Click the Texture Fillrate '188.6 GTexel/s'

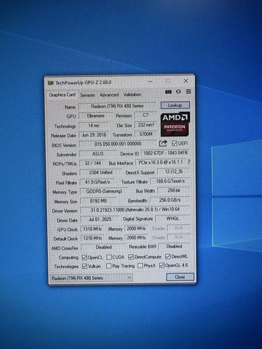point(170,181)
